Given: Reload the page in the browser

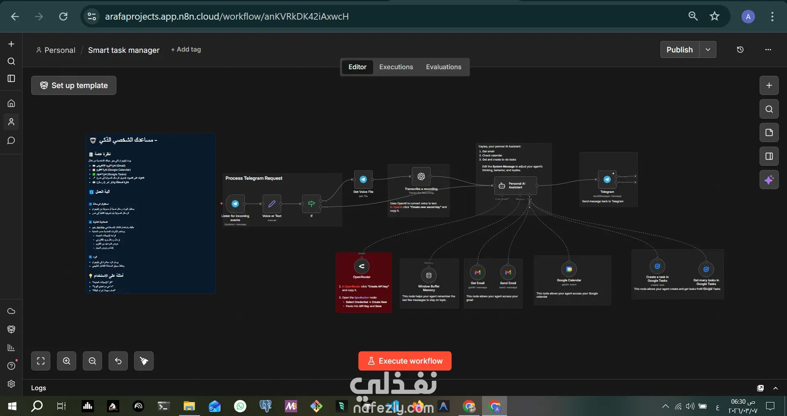Looking at the screenshot, I should point(63,16).
